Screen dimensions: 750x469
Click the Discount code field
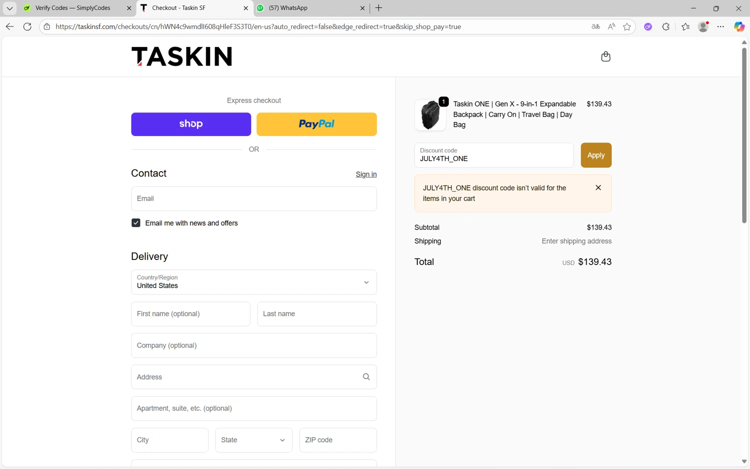tap(494, 155)
